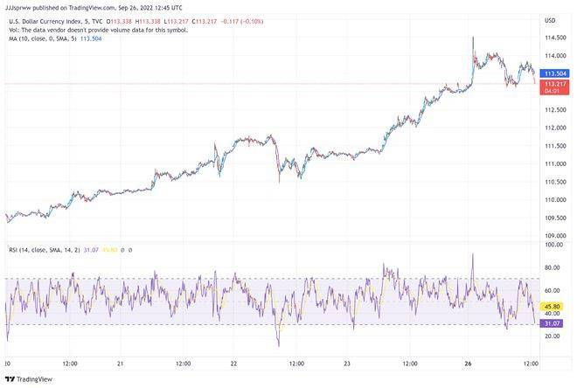Click the red 113.217 current price label

[x=553, y=83]
